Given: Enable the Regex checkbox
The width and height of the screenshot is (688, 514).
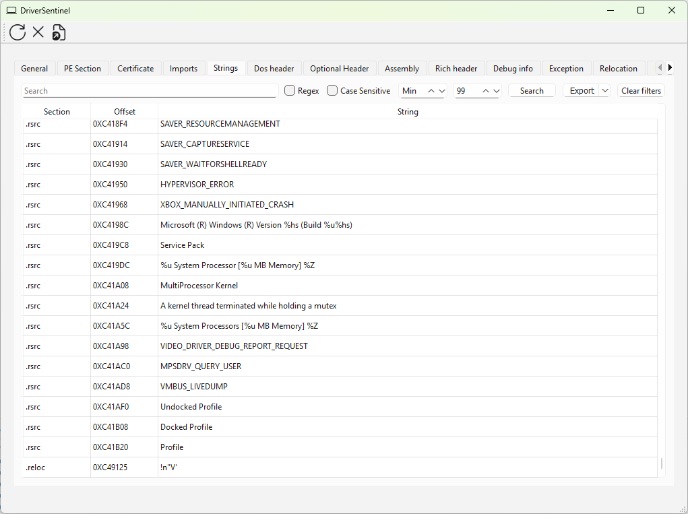Looking at the screenshot, I should 290,91.
